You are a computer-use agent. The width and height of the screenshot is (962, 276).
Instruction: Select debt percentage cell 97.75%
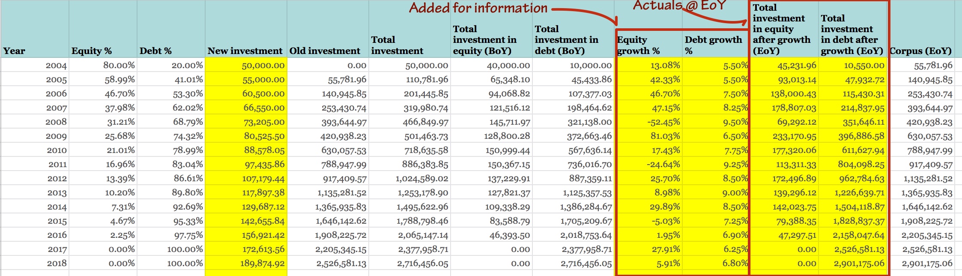171,235
